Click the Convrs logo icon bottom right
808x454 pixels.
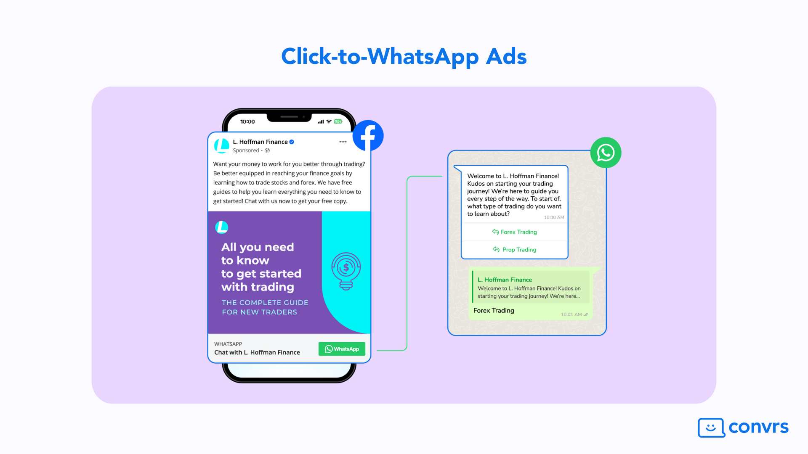(x=713, y=427)
